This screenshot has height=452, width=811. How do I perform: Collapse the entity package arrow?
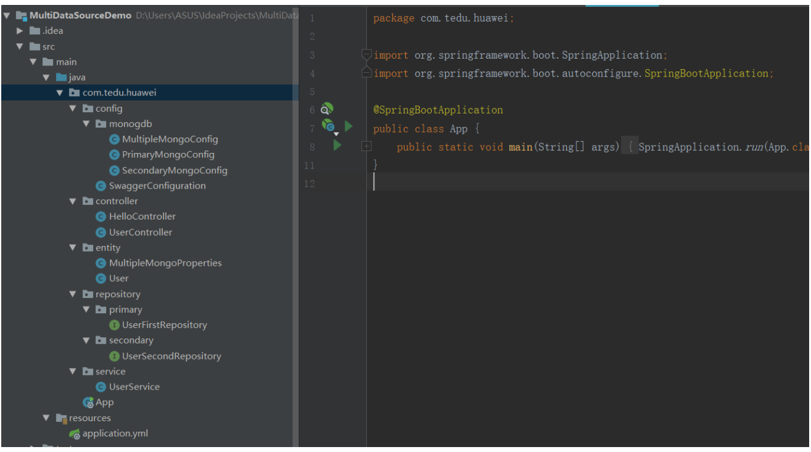pos(73,247)
